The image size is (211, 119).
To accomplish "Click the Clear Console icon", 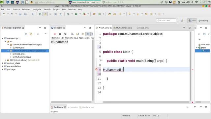I will 73,34.
